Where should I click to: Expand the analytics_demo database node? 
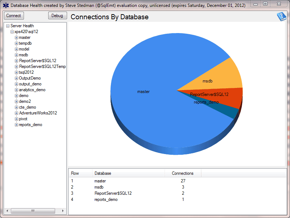coord(16,90)
